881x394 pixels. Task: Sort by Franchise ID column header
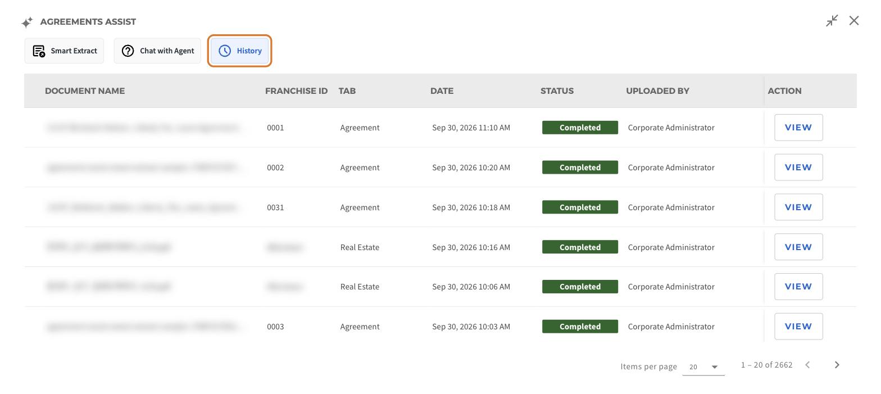[x=296, y=91]
